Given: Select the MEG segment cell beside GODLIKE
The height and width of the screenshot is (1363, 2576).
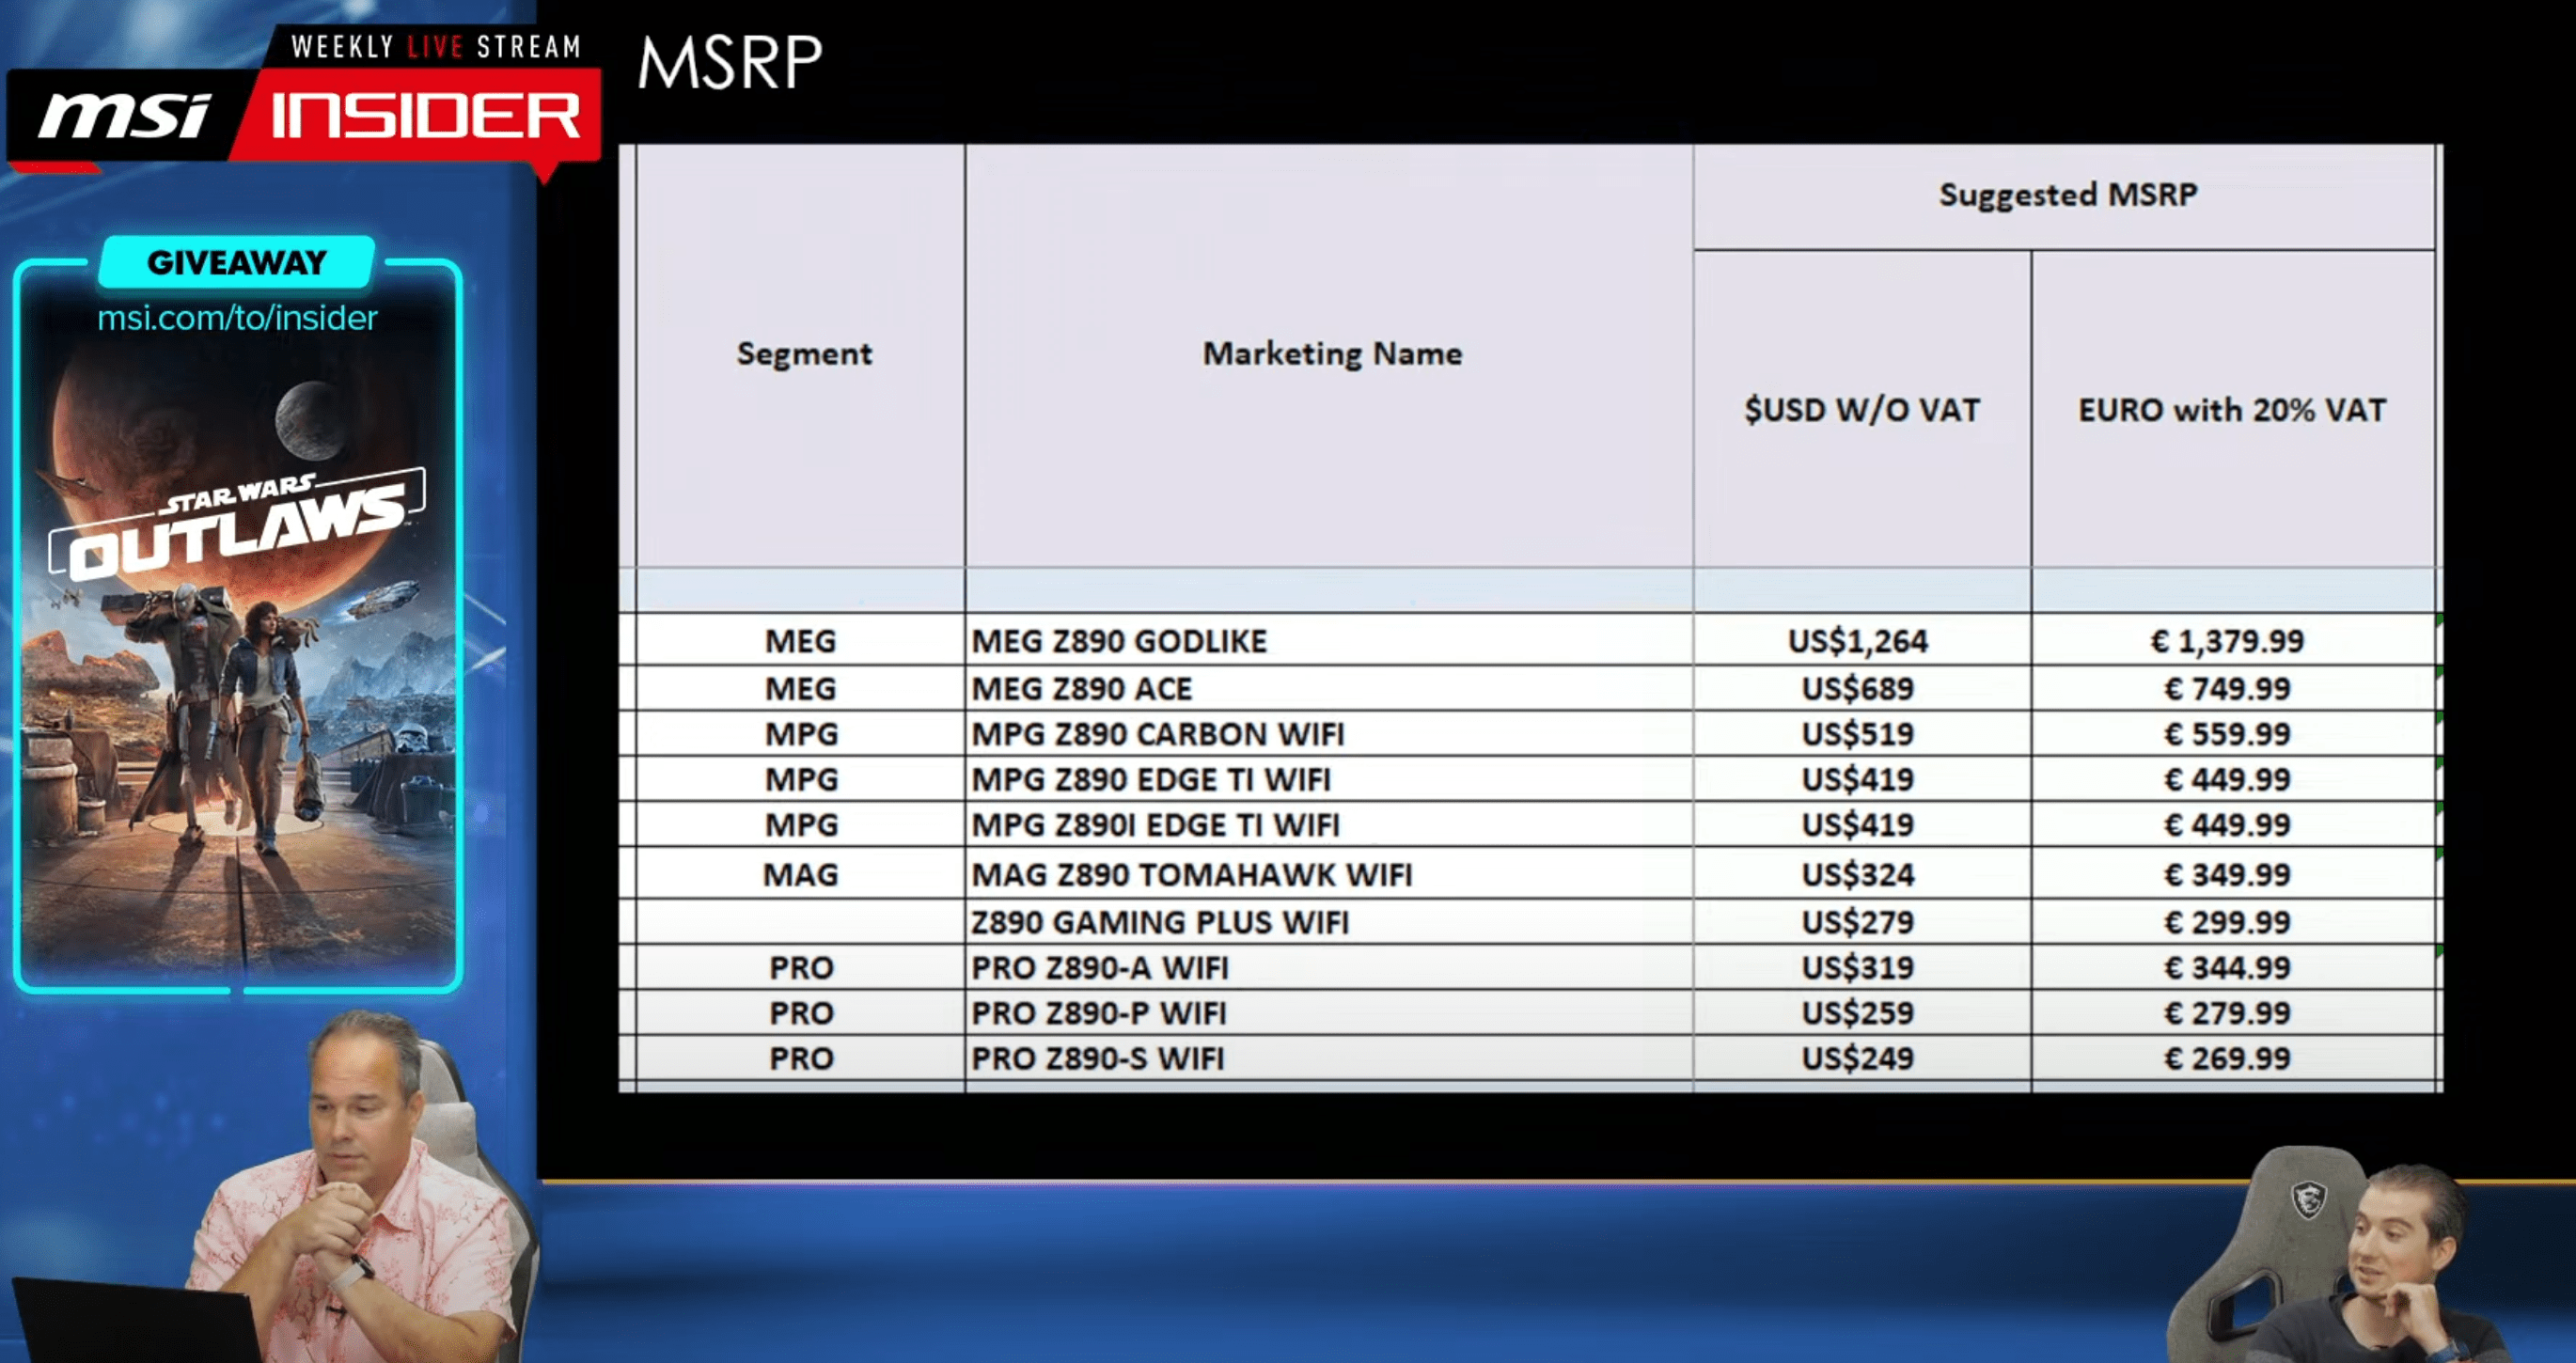Looking at the screenshot, I should coord(800,641).
